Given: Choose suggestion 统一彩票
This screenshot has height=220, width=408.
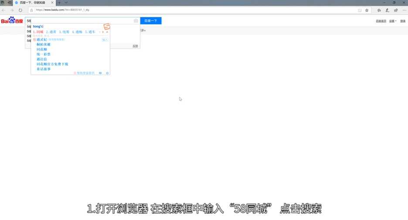Looking at the screenshot, I should 44,54.
